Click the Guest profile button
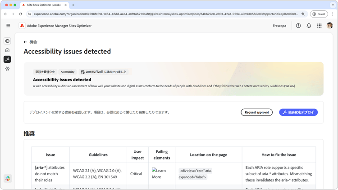The width and height of the screenshot is (338, 190). [x=319, y=14]
